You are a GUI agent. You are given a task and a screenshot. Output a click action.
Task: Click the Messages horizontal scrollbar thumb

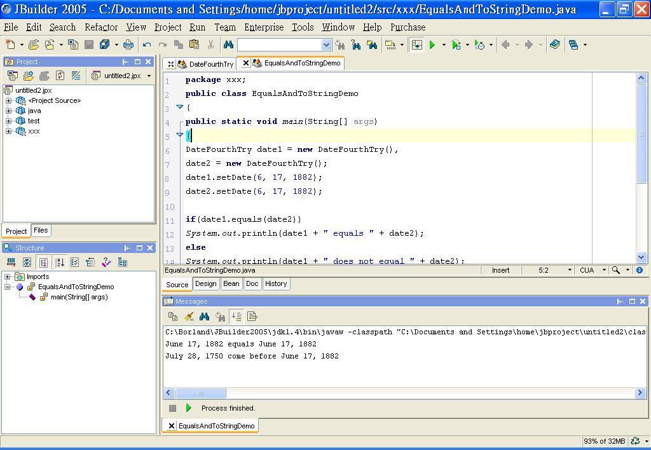pyautogui.click(x=201, y=393)
